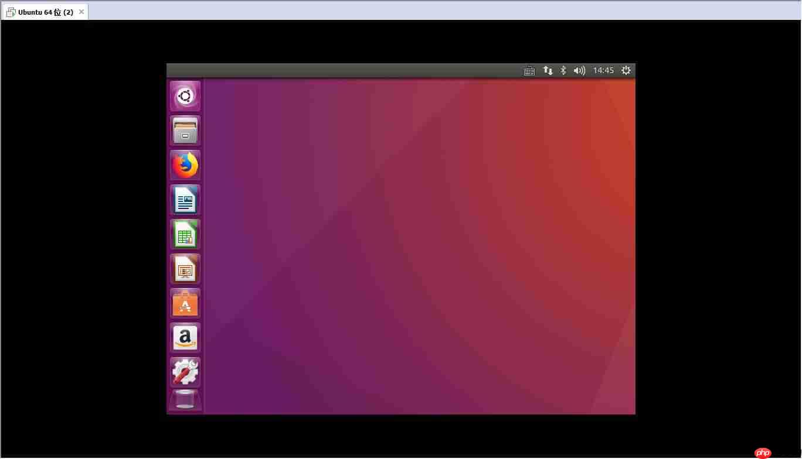
Task: Launch LibreOffice Impress presentation app
Action: click(x=185, y=269)
